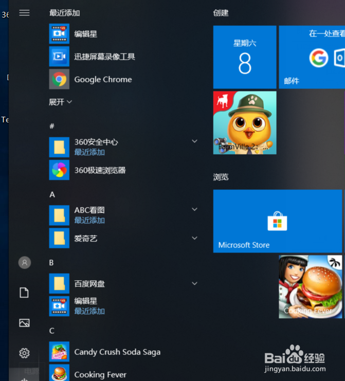Click the 百度网盘 folder icon
The width and height of the screenshot is (345, 381).
point(59,283)
